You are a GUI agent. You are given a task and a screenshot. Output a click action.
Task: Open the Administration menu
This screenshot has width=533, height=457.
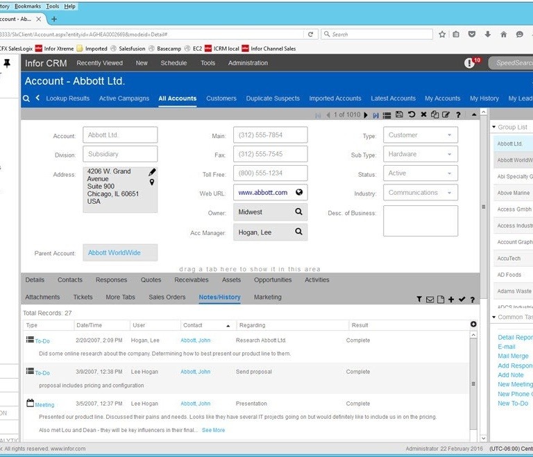(x=248, y=63)
